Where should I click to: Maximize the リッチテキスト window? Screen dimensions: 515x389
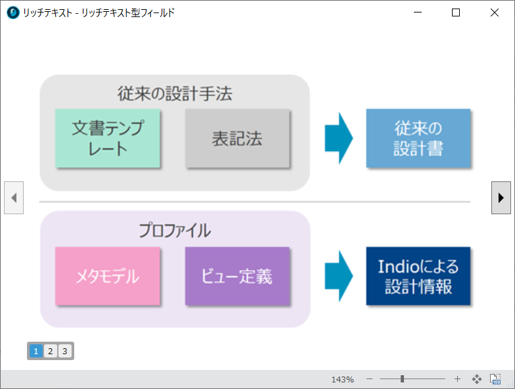click(456, 12)
